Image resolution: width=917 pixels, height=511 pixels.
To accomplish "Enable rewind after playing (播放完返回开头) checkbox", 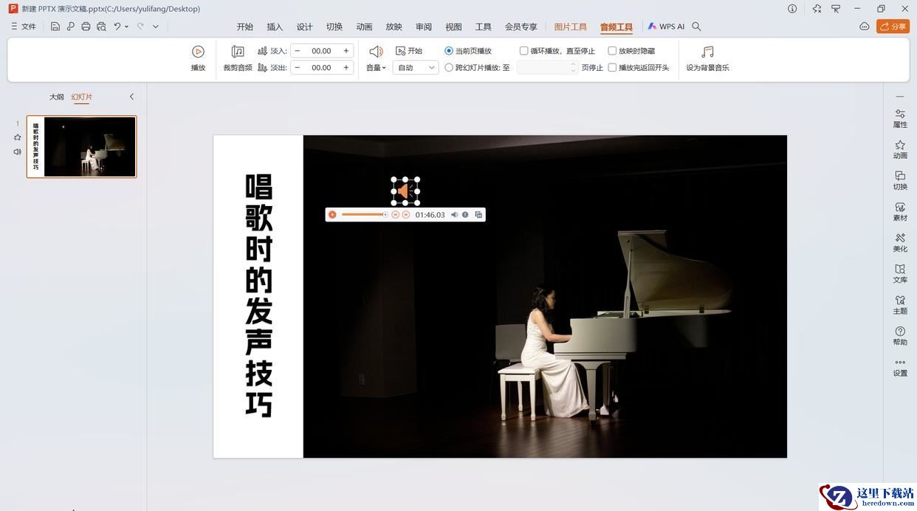I will [x=612, y=67].
